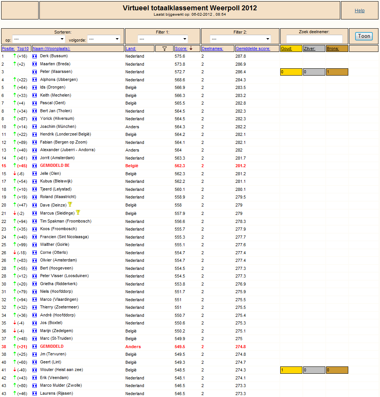Open the 'op' sorting dropdown
Viewport: 380px width, 397px height.
pyautogui.click(x=39, y=39)
